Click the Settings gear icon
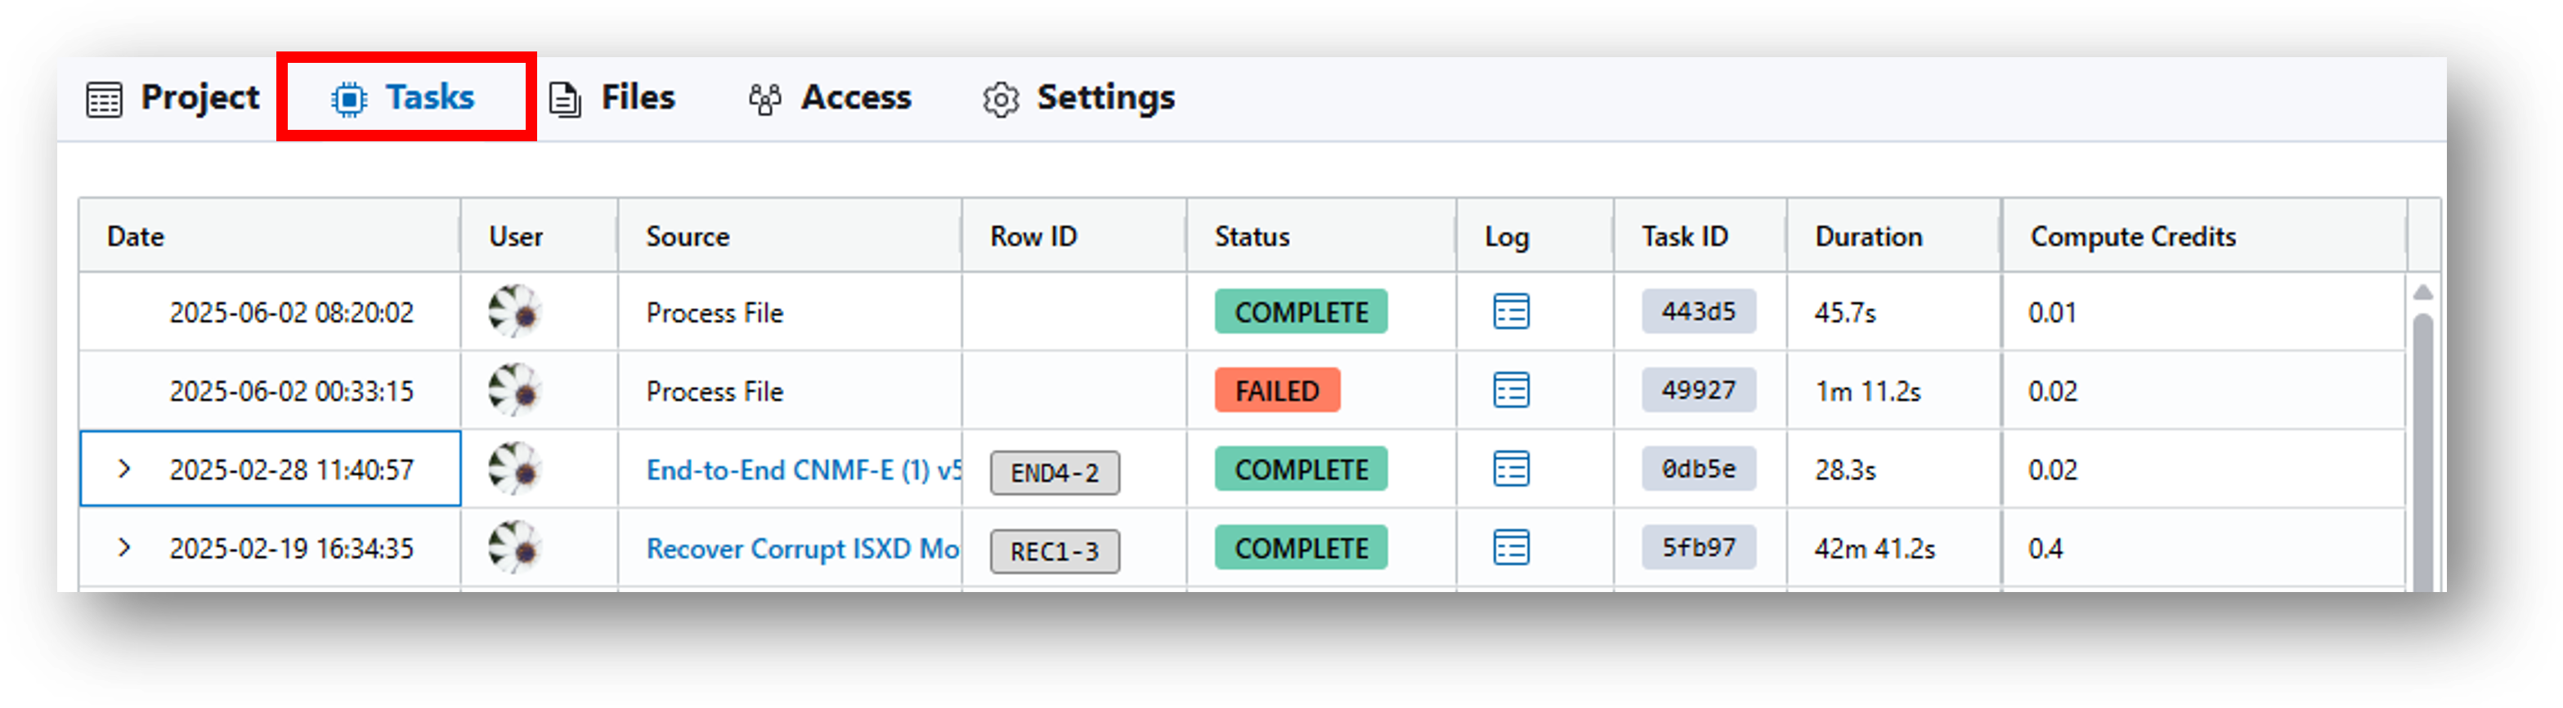 click(x=1001, y=100)
